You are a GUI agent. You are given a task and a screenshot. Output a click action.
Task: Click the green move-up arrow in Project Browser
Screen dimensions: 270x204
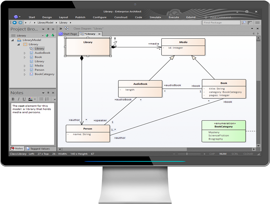pyautogui.click(x=47, y=35)
